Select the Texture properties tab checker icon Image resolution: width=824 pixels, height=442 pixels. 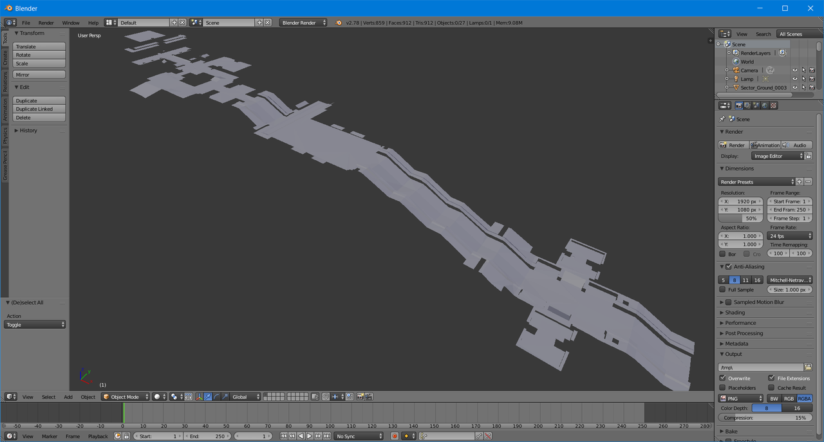point(774,106)
